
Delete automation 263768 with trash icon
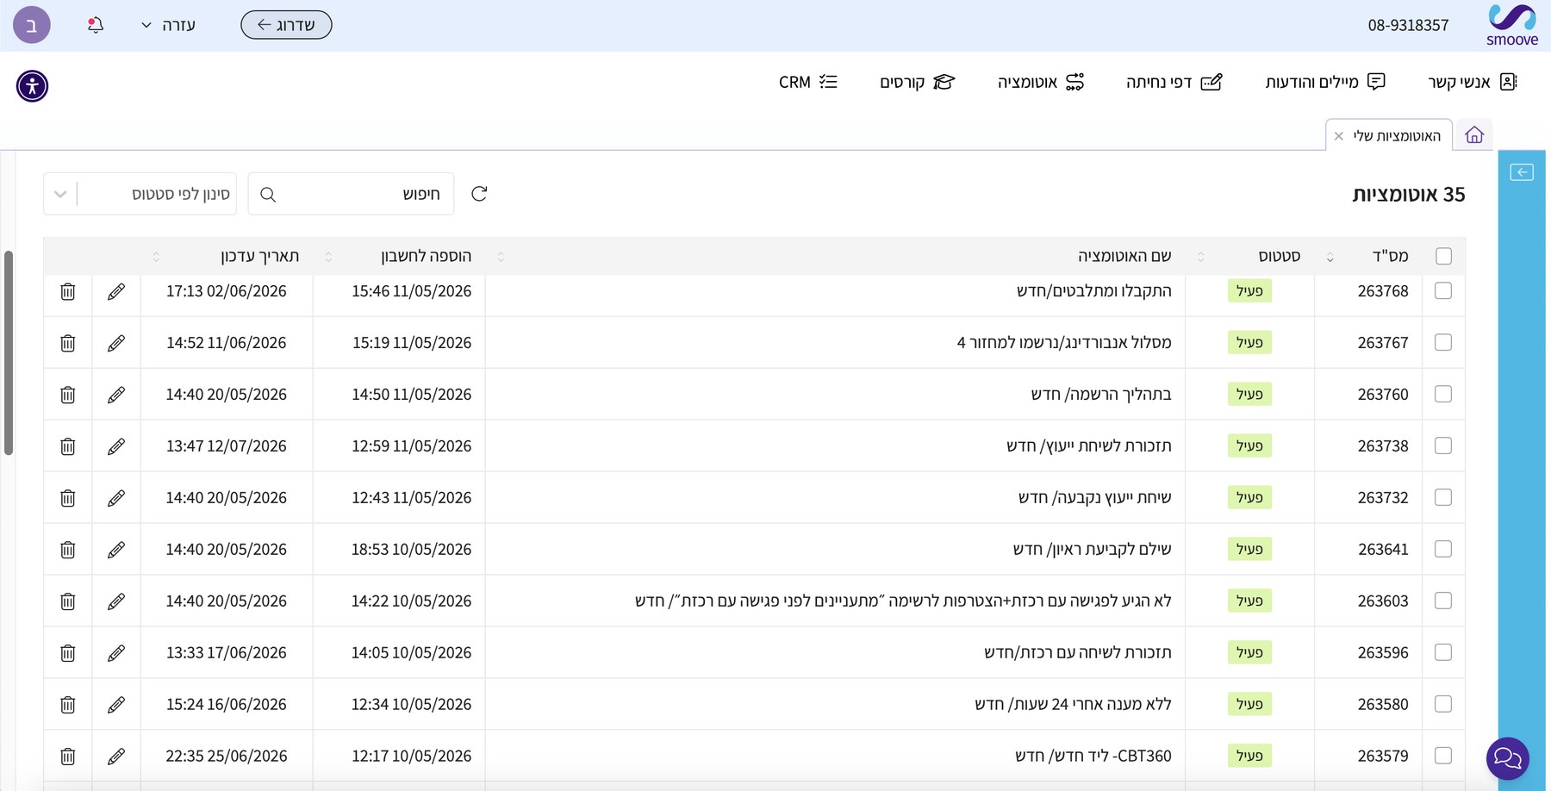pyautogui.click(x=68, y=291)
